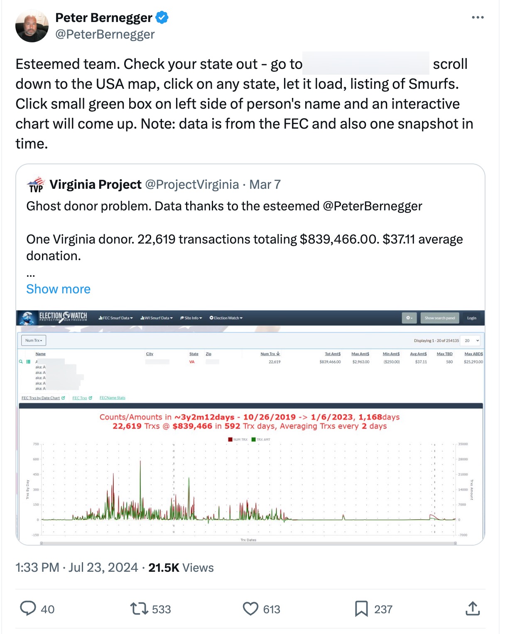The height and width of the screenshot is (634, 505).
Task: Click the 533 reposts count
Action: [161, 609]
